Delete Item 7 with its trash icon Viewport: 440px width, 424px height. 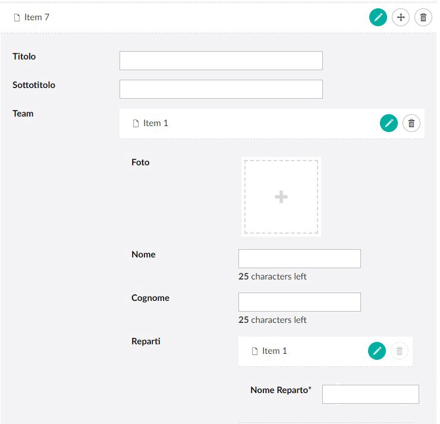pyautogui.click(x=423, y=17)
